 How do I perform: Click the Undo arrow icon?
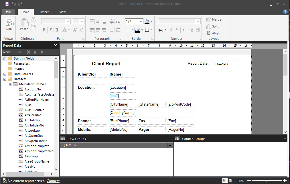pyautogui.click(x=14, y=4)
